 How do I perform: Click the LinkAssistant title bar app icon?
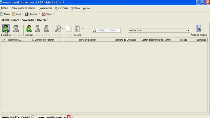[1, 2]
